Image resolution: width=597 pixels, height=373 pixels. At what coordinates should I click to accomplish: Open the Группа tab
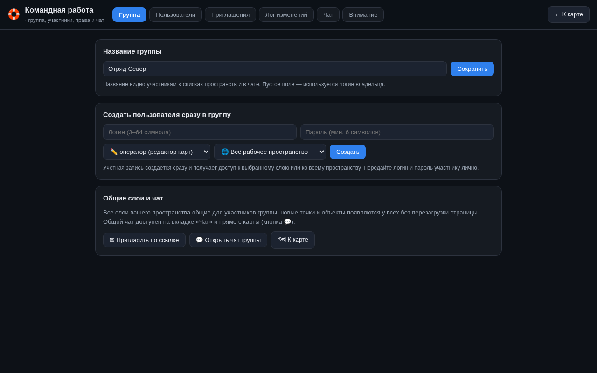click(129, 14)
